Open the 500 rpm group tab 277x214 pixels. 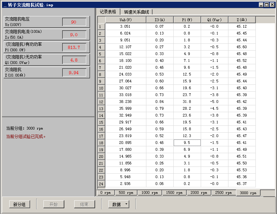pos(126,193)
